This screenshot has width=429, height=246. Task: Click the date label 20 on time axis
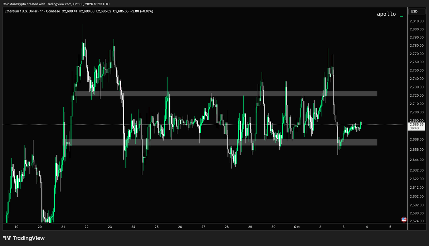[40, 227]
